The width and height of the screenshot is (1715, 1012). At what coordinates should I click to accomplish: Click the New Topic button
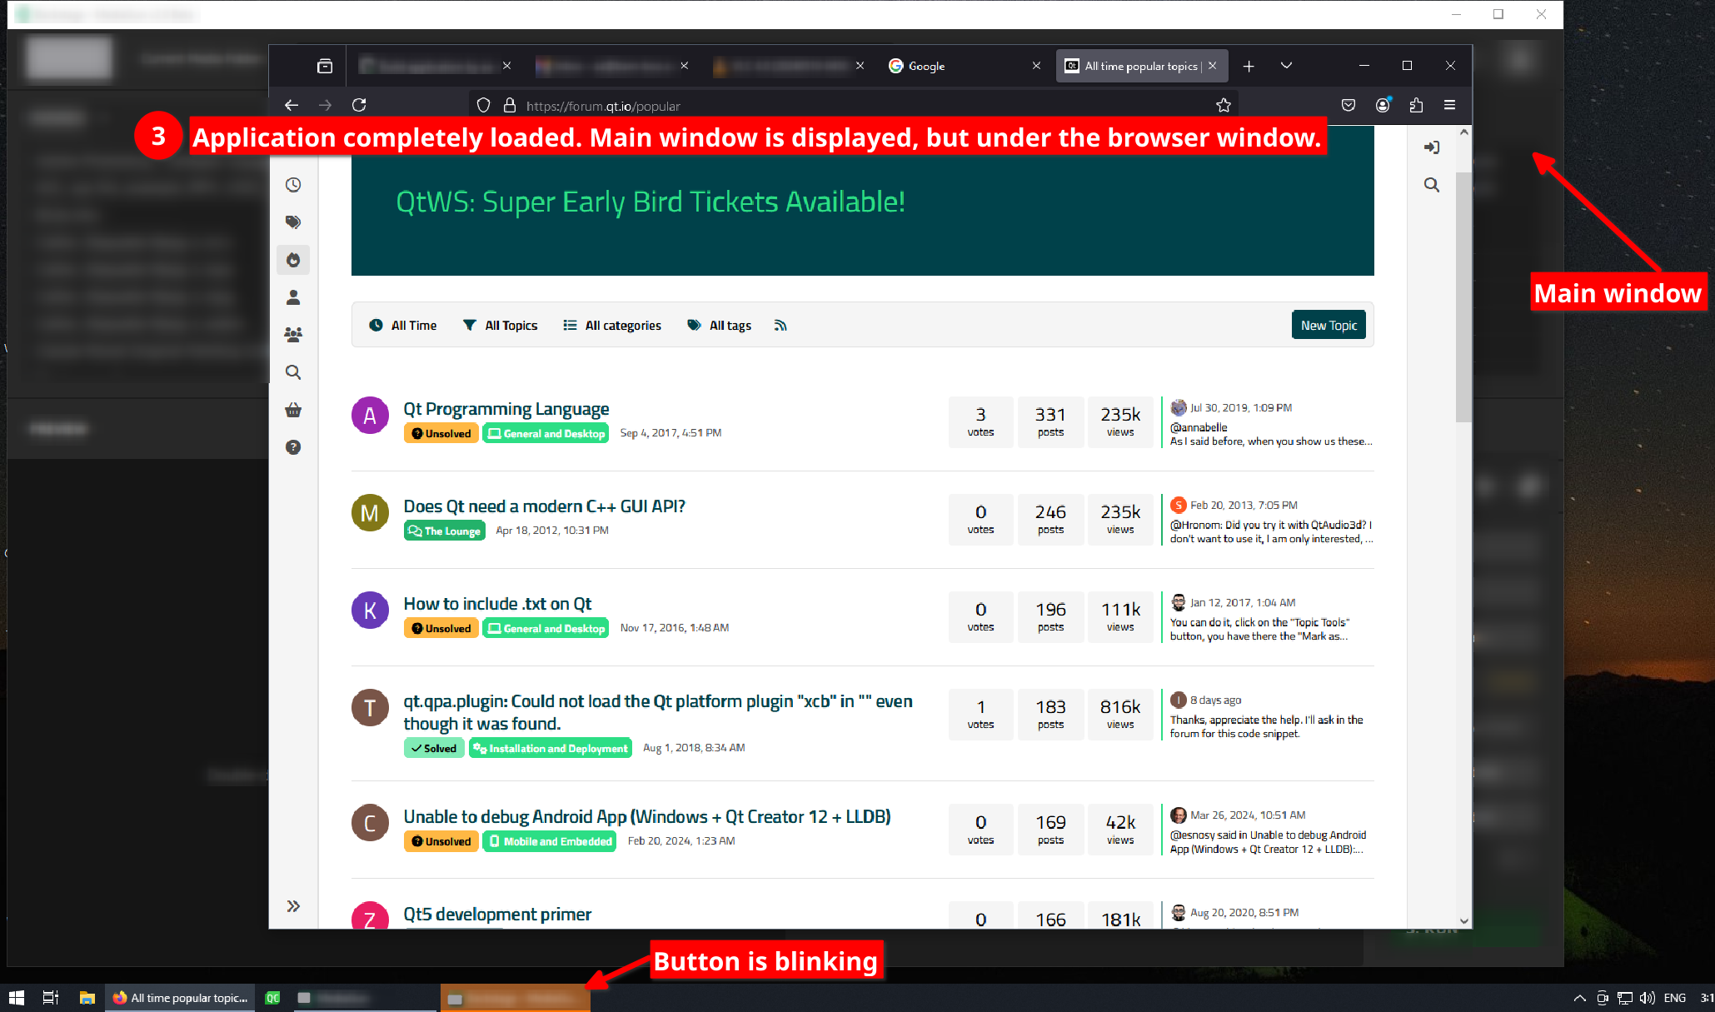pos(1329,326)
